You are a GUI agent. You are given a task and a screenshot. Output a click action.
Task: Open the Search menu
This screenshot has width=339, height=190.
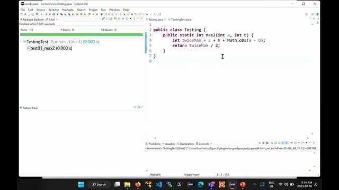pos(81,9)
